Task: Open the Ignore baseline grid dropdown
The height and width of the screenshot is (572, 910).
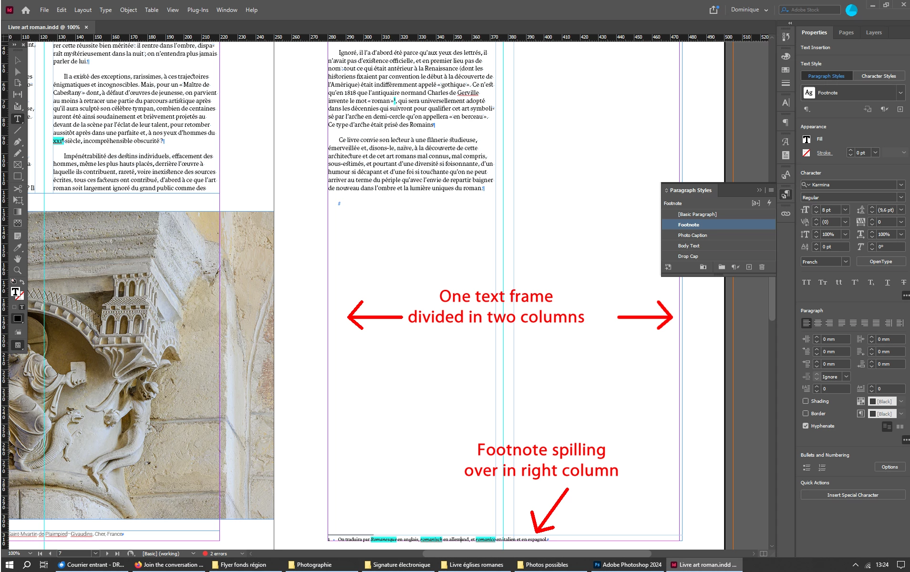Action: [847, 377]
